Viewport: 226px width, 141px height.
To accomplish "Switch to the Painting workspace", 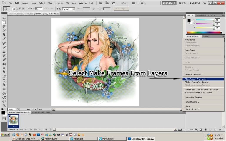I will (195, 3).
